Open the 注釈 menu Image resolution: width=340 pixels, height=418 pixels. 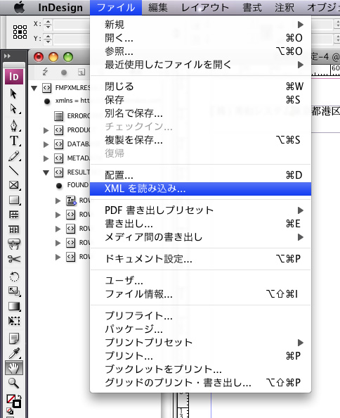[285, 8]
